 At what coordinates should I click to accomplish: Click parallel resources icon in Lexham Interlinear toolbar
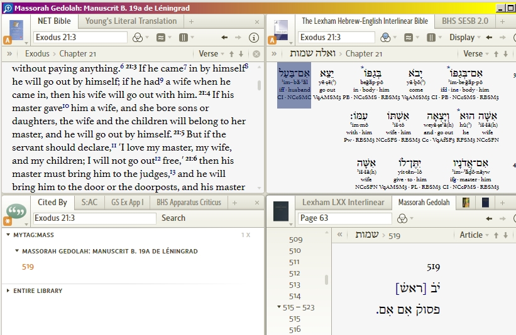click(409, 38)
